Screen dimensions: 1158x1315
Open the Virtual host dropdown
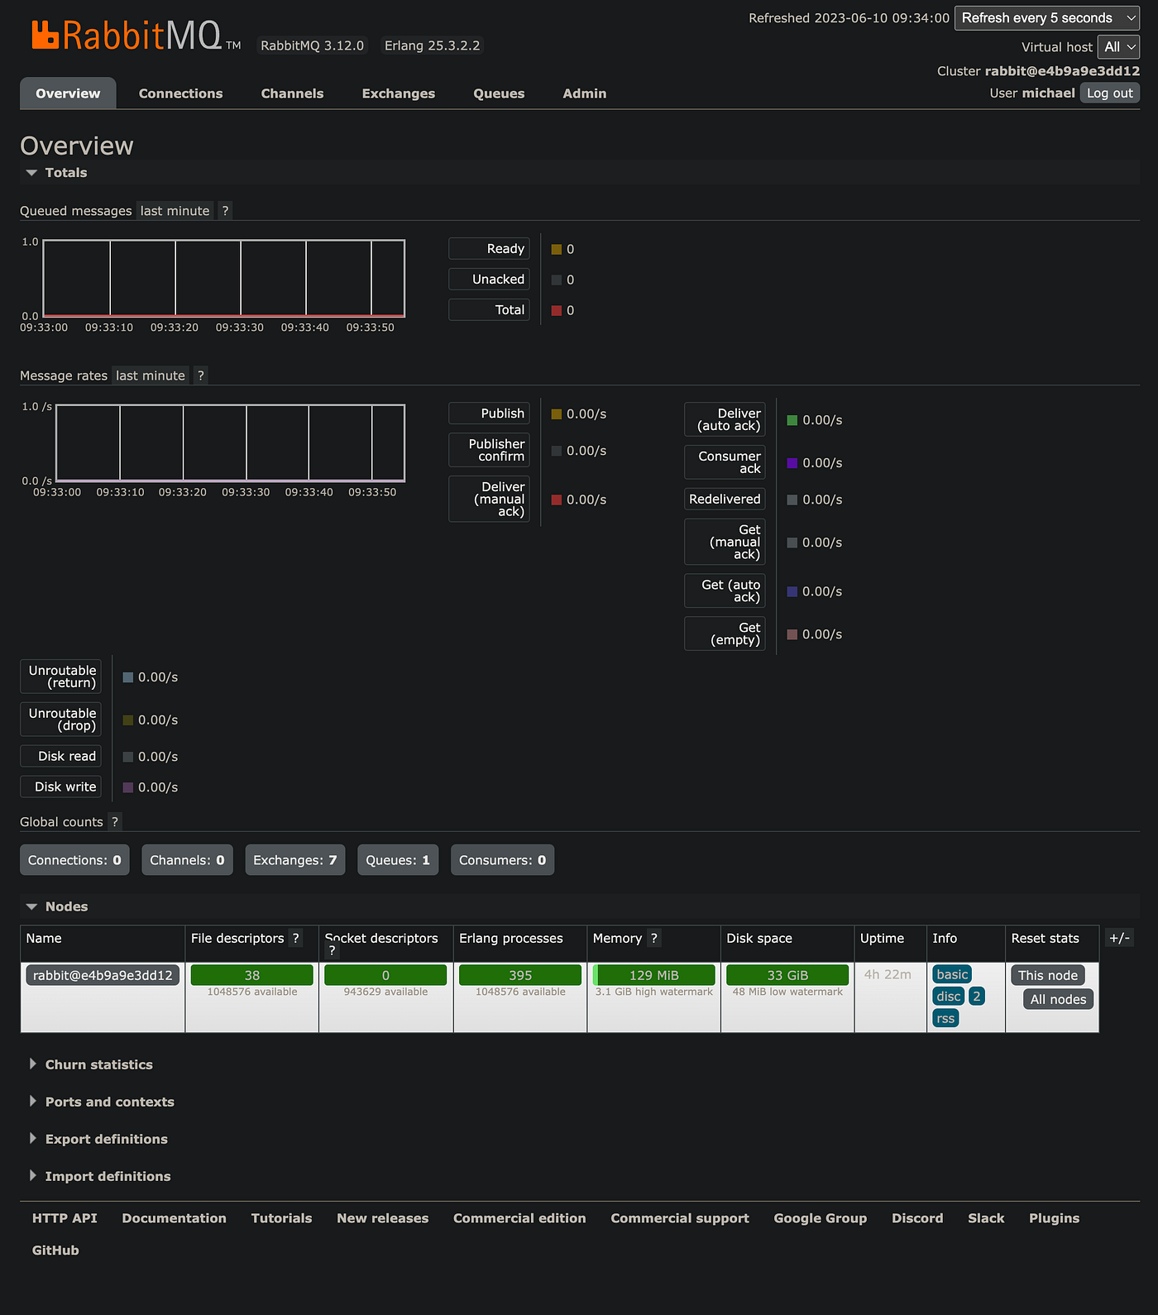coord(1118,47)
